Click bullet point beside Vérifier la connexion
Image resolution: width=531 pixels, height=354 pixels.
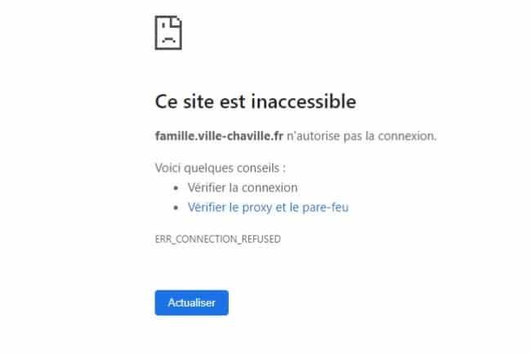coord(176,188)
